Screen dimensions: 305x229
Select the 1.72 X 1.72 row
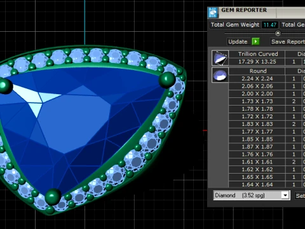267,116
